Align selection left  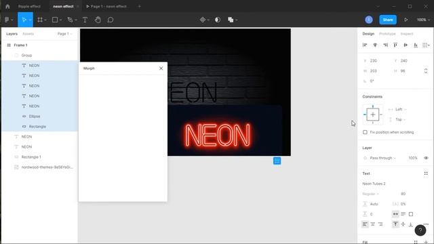pos(365,45)
